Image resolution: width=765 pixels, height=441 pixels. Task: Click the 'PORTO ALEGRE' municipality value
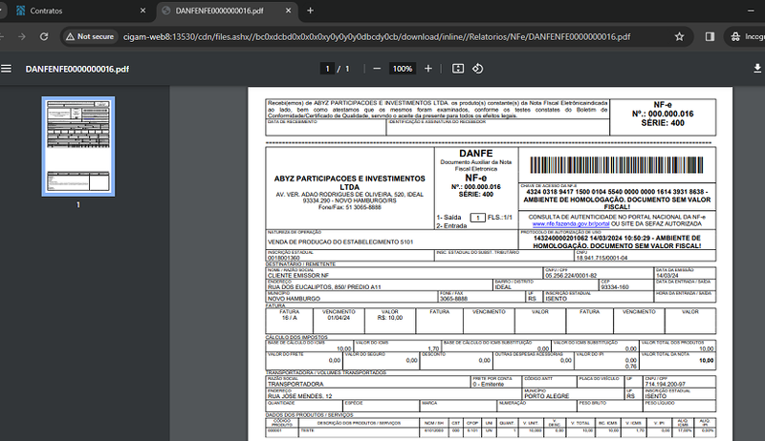(x=546, y=396)
